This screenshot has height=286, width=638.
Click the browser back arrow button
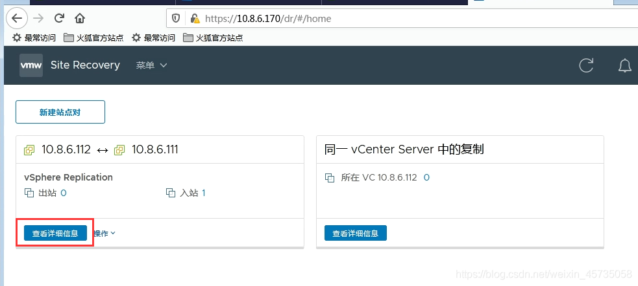[17, 18]
